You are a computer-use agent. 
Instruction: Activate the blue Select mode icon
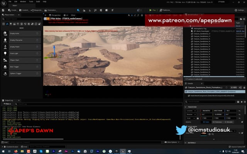[x=78, y=10]
